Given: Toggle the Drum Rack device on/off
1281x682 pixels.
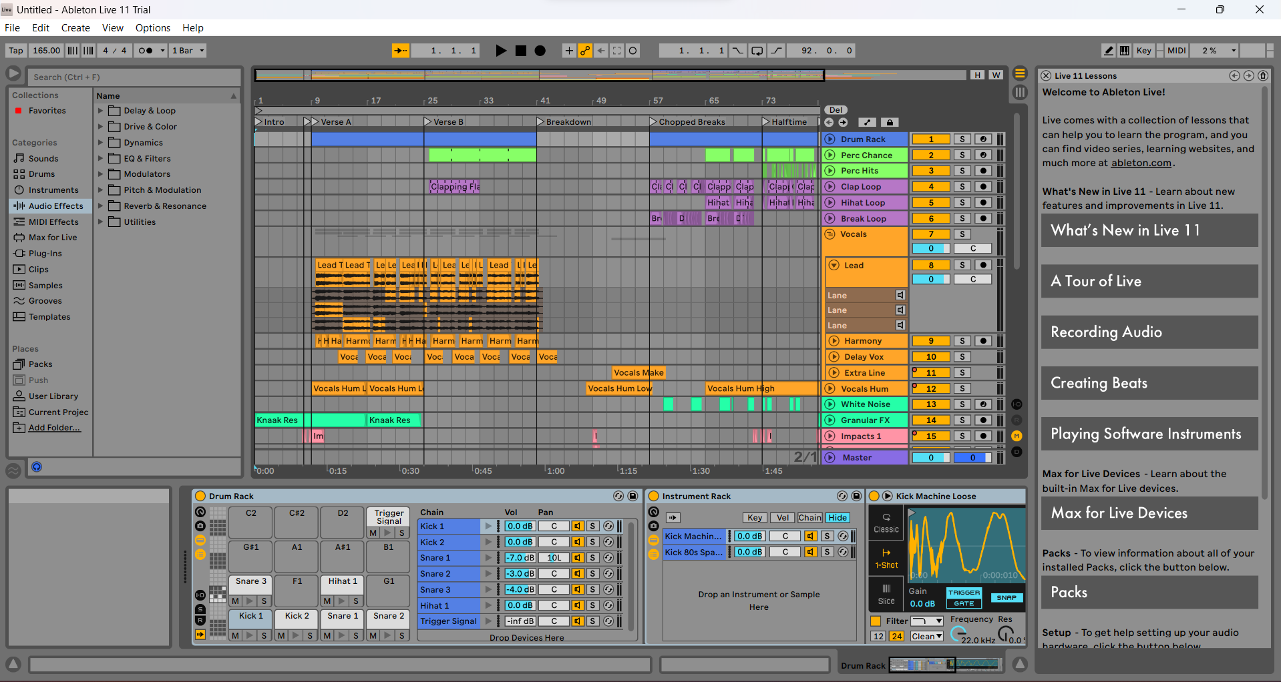Looking at the screenshot, I should [x=199, y=496].
